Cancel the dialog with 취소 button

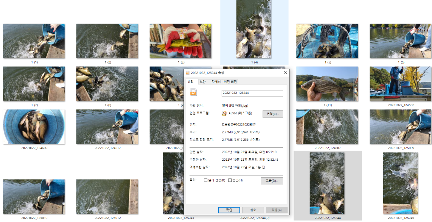point(253,210)
